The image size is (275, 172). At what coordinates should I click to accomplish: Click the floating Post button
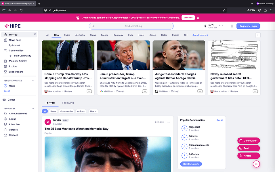click(249, 148)
